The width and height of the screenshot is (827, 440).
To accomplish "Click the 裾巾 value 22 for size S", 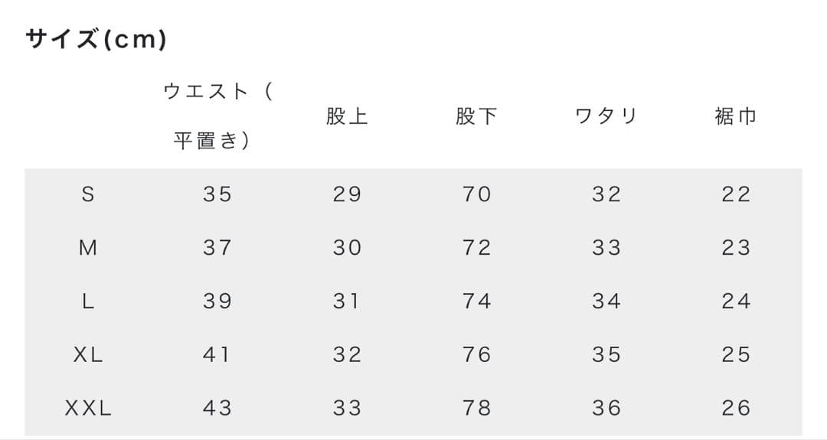I will tap(735, 194).
